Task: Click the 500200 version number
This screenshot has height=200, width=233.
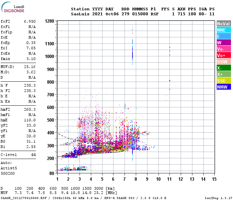Action: (8, 173)
